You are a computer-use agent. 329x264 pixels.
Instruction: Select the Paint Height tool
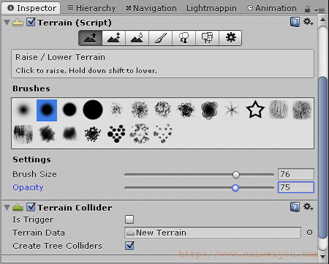[x=113, y=38]
